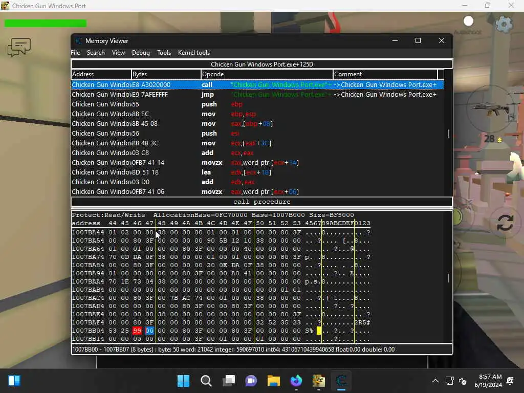This screenshot has height=393, width=524.
Task: Select the call instruction row E8 A3020000
Action: click(257, 85)
